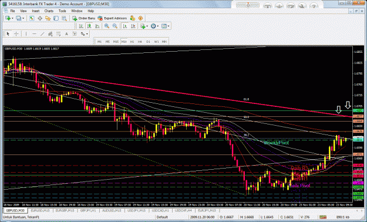Select the GBPUSD,M30 chart tab

(x=15, y=210)
